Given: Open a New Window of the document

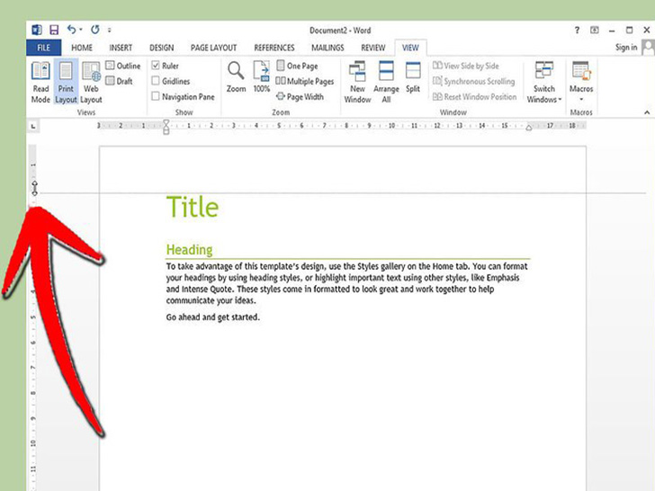Looking at the screenshot, I should pyautogui.click(x=357, y=81).
